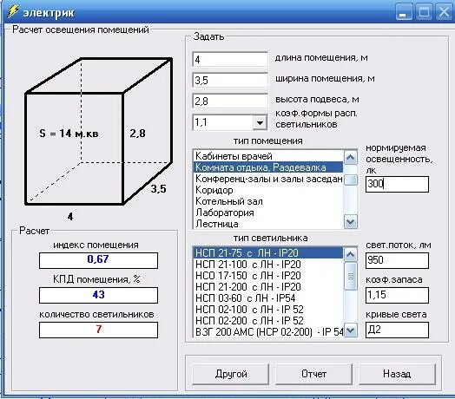Select НСП 21-75 с ЛН - IP20 luminaire
Screen dimensions: 455x399
pos(267,253)
